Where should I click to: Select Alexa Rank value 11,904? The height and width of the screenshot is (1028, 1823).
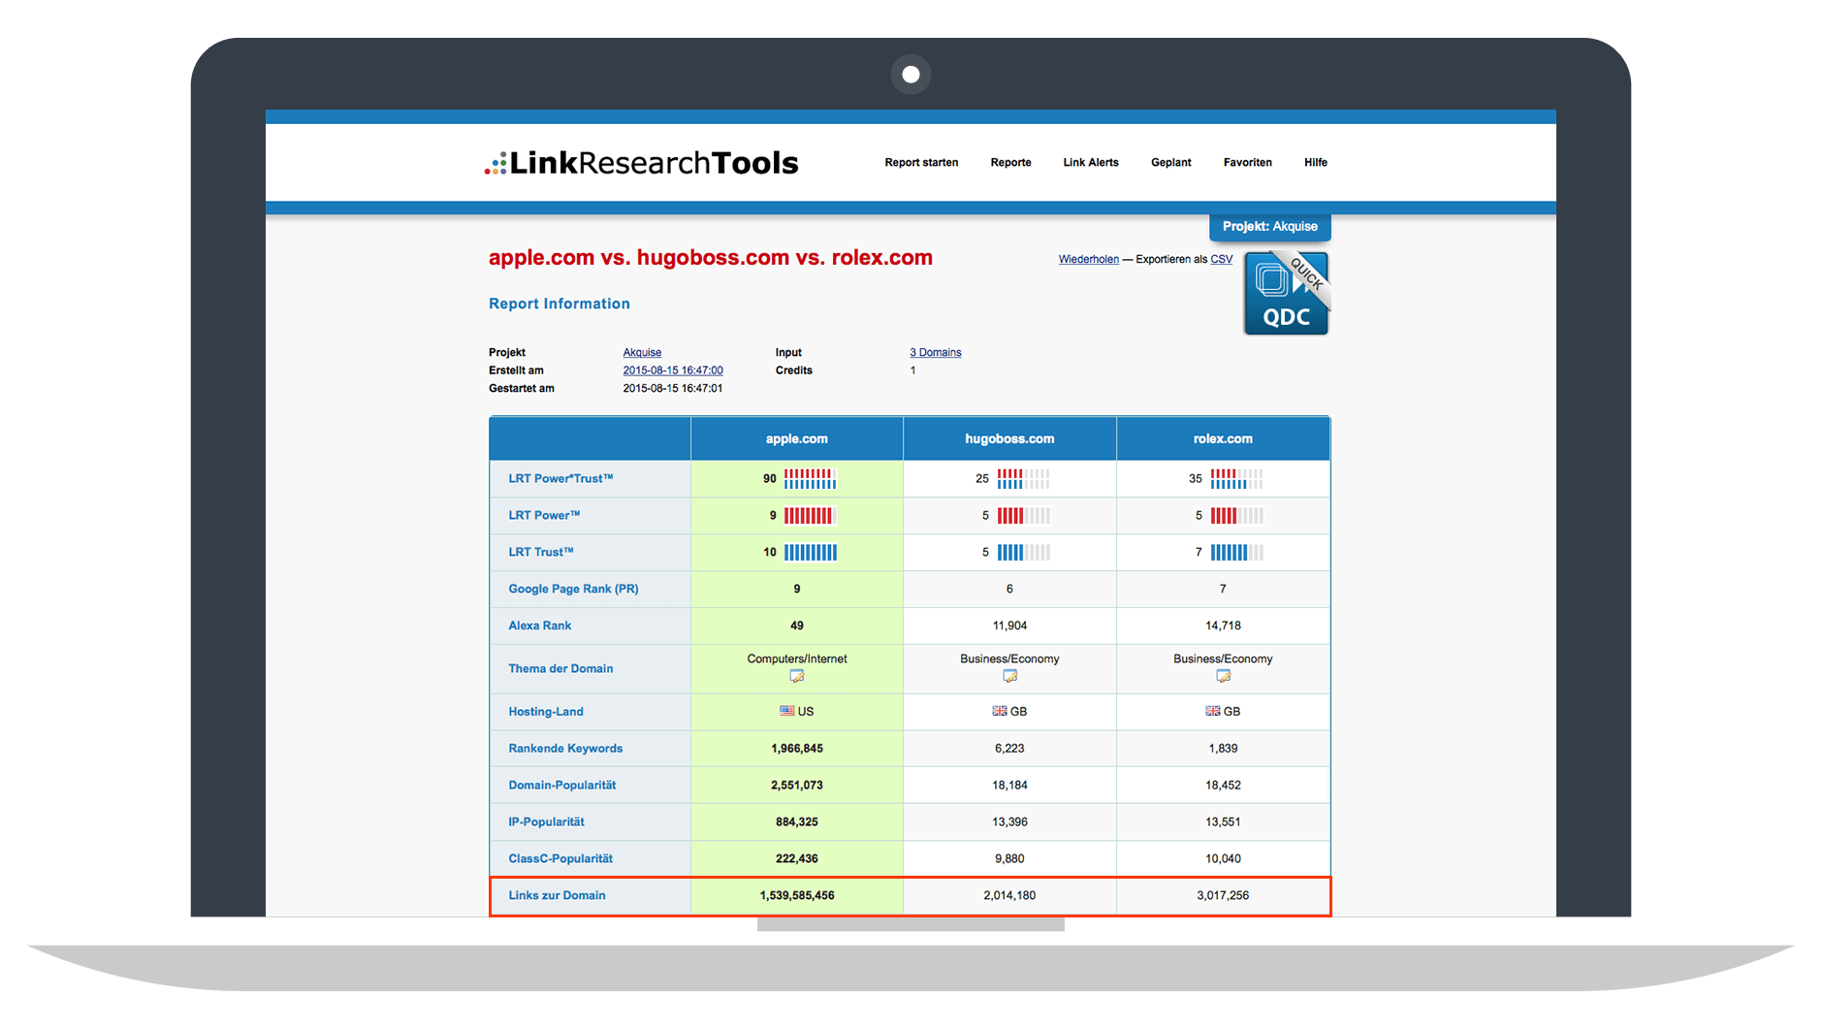click(1009, 626)
